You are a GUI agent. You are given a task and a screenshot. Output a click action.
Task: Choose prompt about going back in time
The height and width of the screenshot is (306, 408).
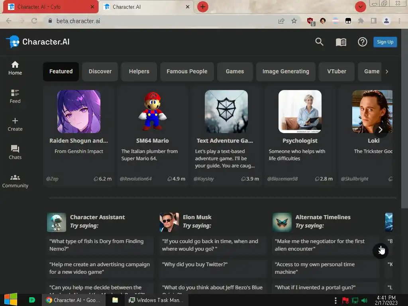point(213,245)
